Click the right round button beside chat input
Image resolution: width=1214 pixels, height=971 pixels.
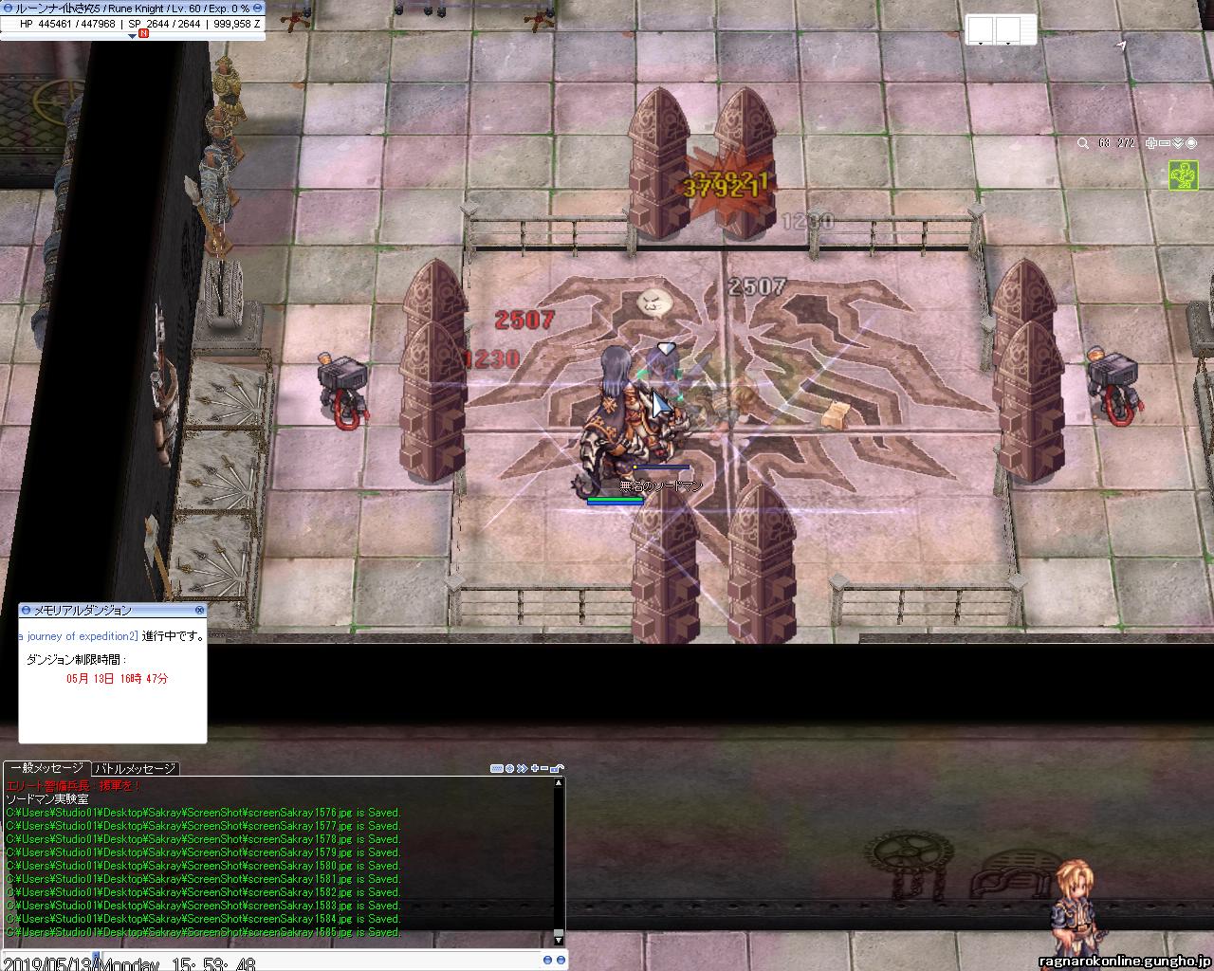click(561, 961)
